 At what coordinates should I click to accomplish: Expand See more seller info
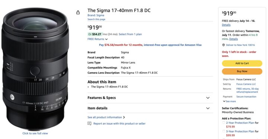pos(229,101)
